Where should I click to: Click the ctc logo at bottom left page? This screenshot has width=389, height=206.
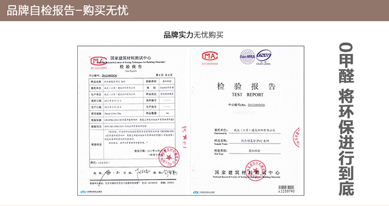tap(91, 192)
